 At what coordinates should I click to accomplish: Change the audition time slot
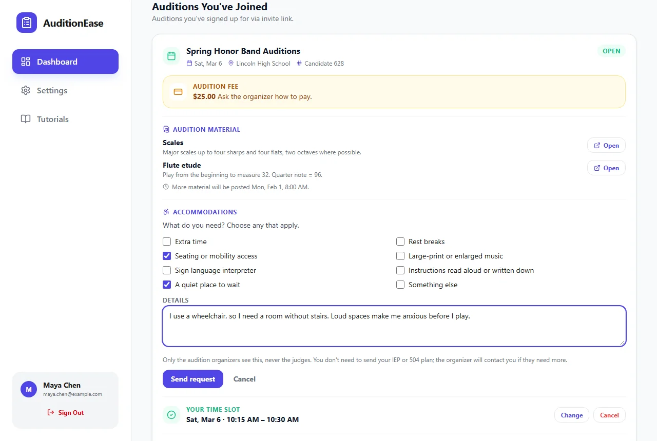point(572,415)
